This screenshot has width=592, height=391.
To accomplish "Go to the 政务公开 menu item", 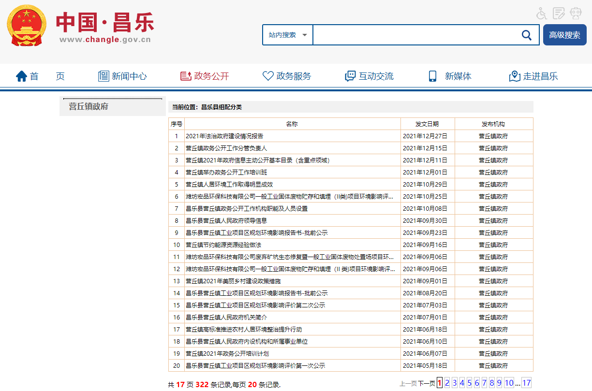I will [205, 76].
